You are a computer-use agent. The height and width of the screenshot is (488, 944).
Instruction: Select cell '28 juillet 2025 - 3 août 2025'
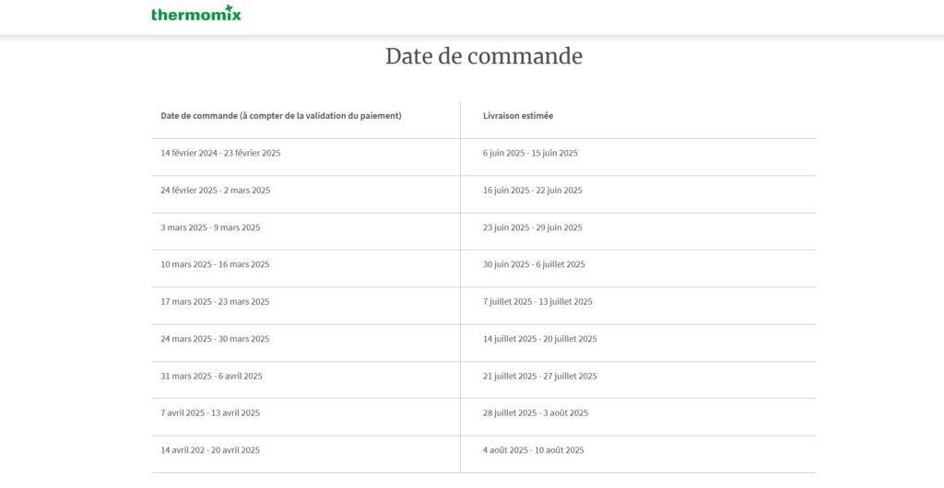pyautogui.click(x=536, y=412)
